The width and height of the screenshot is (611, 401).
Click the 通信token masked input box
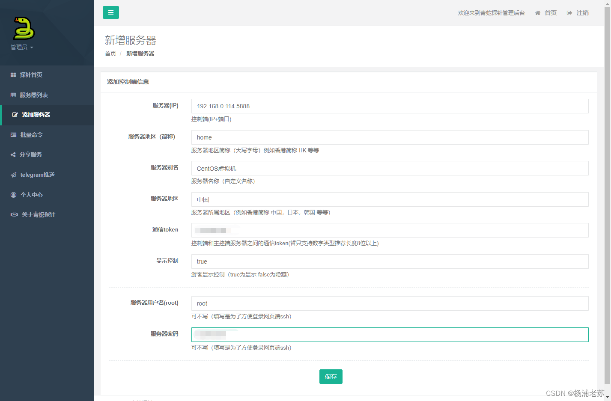(x=389, y=230)
